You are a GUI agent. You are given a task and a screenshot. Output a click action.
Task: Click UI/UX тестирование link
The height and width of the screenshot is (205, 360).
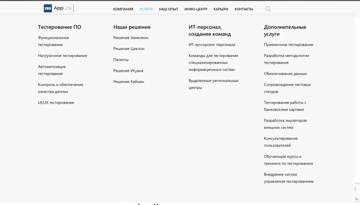(56, 103)
